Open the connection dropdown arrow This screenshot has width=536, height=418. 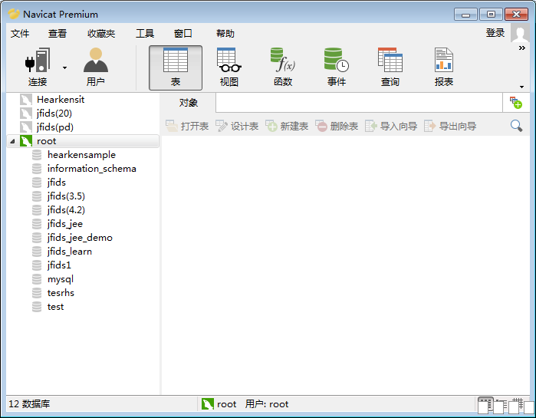pyautogui.click(x=64, y=67)
